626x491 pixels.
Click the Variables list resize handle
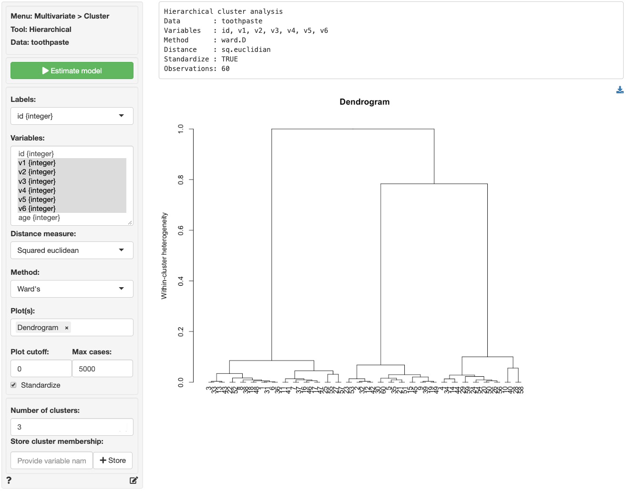130,222
